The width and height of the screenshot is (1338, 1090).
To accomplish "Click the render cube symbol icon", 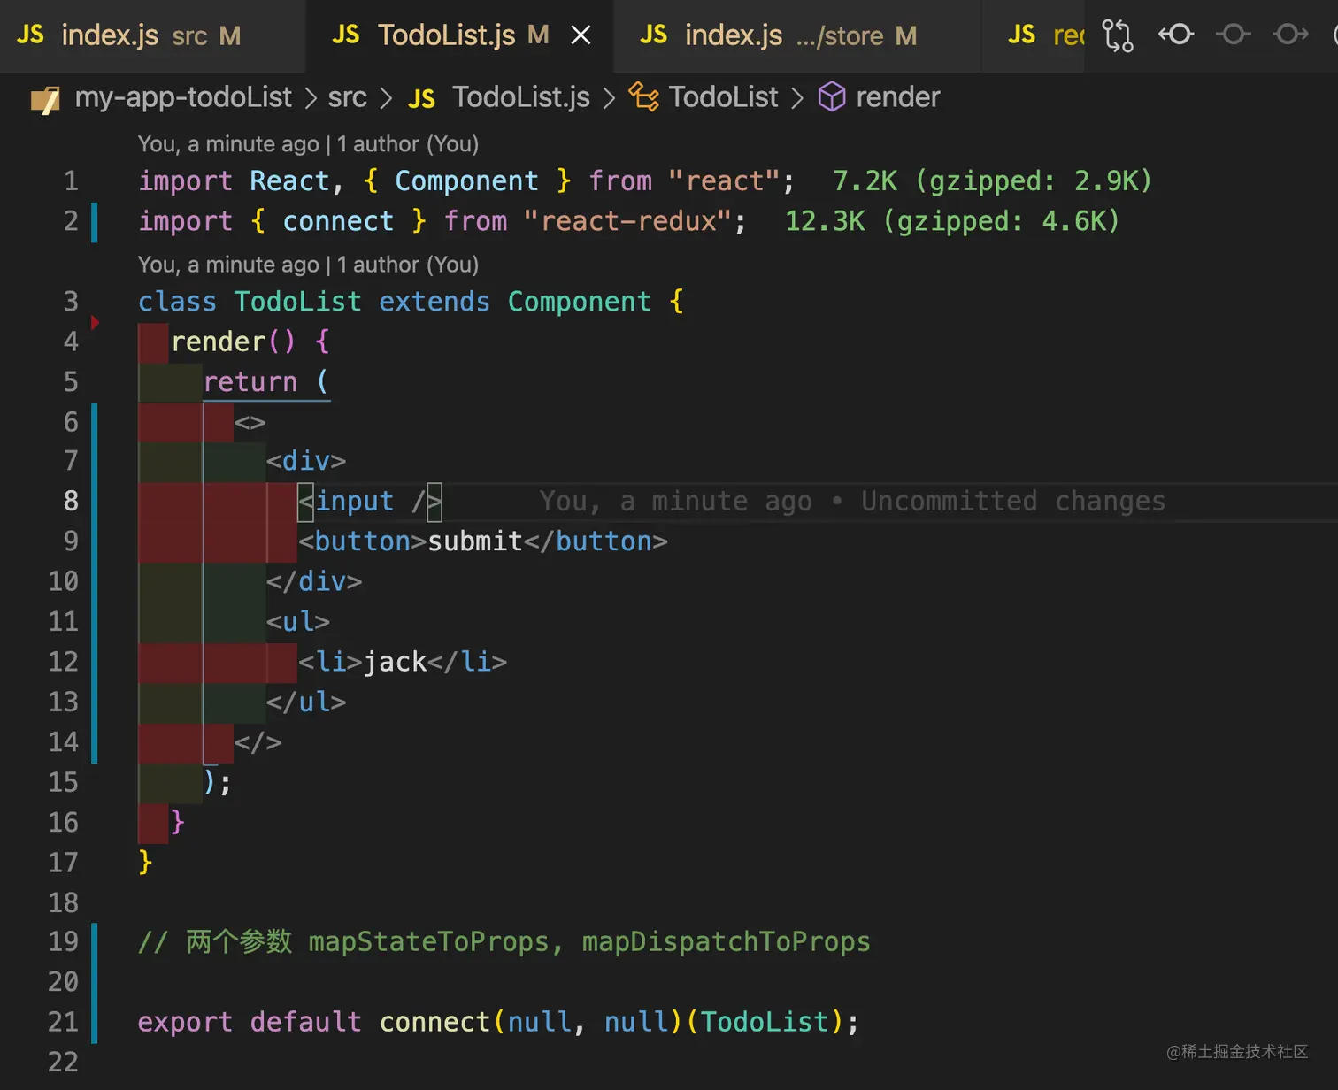I will (x=832, y=96).
